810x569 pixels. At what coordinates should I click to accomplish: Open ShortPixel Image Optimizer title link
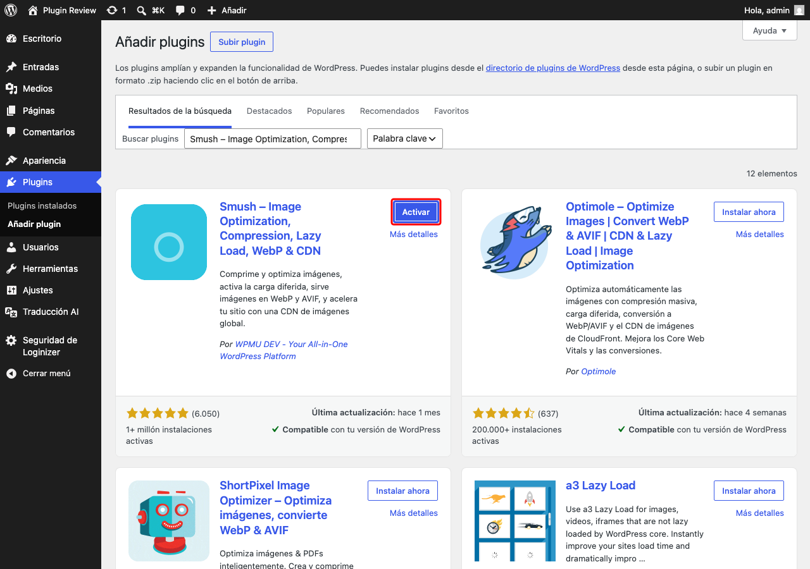(x=276, y=508)
